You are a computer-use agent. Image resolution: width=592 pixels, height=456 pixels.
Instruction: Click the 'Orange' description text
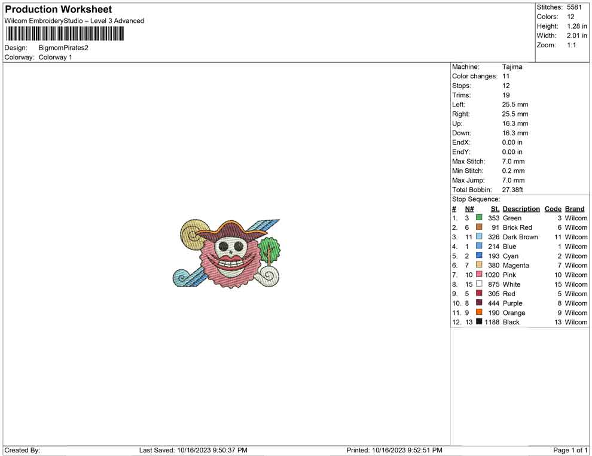click(x=514, y=312)
